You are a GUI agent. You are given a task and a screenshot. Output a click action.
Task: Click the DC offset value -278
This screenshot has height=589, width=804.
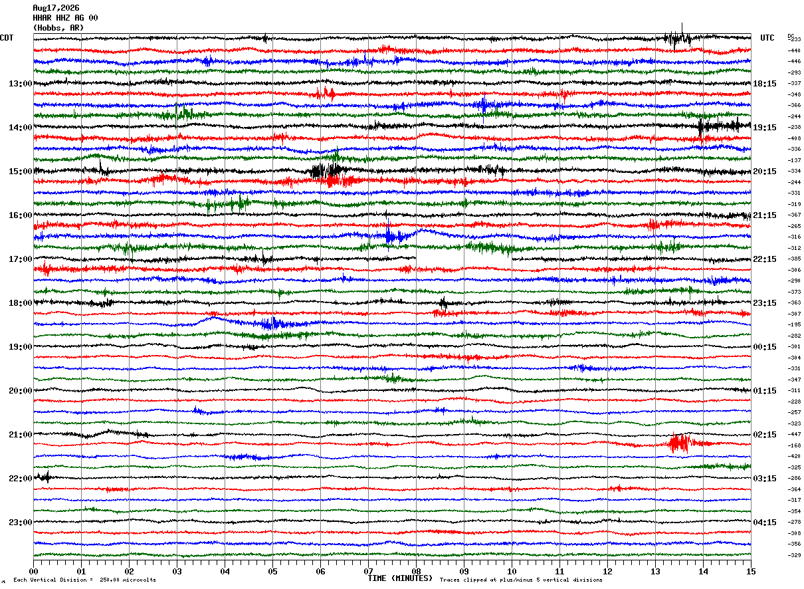pos(794,522)
